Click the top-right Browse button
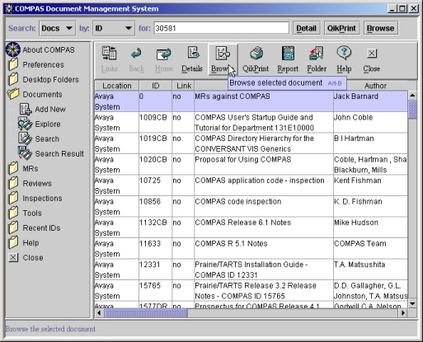 click(x=380, y=28)
